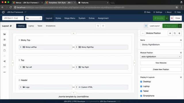
Task: Click the external link icon beside JSN Sun Framework
Action: [25, 12]
